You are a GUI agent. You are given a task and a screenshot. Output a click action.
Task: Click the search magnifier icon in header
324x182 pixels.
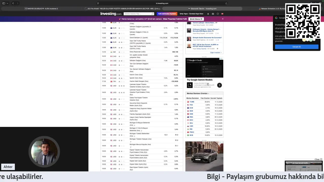(x=152, y=14)
